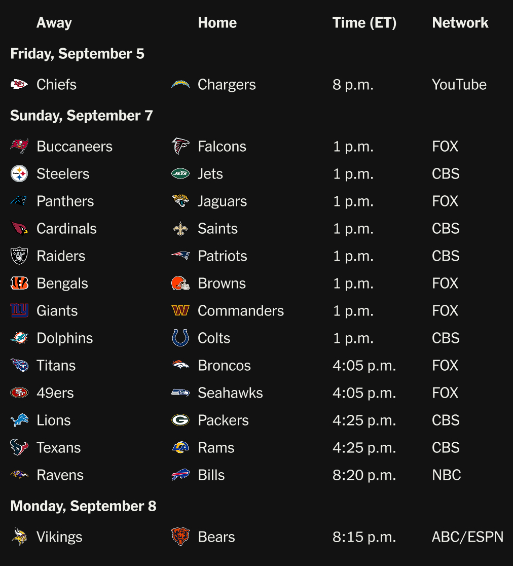Open the Commanders team name link
Screen dimensions: 513x566
241,311
